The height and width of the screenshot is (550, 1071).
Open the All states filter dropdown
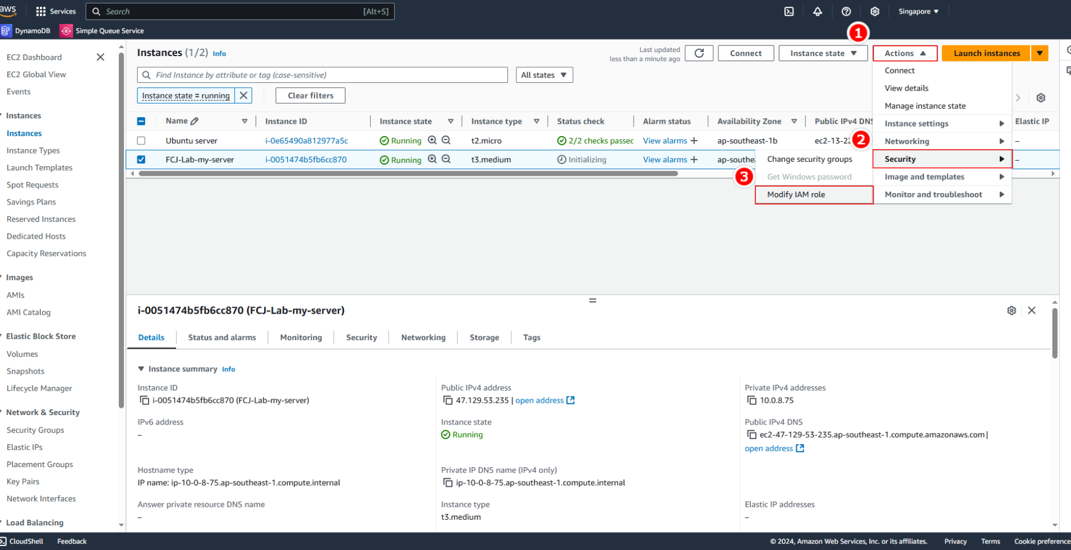tap(544, 75)
